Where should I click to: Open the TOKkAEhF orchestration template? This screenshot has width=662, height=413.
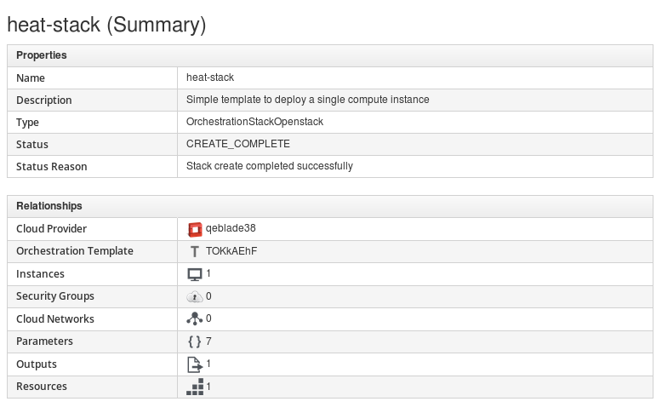pyautogui.click(x=233, y=251)
